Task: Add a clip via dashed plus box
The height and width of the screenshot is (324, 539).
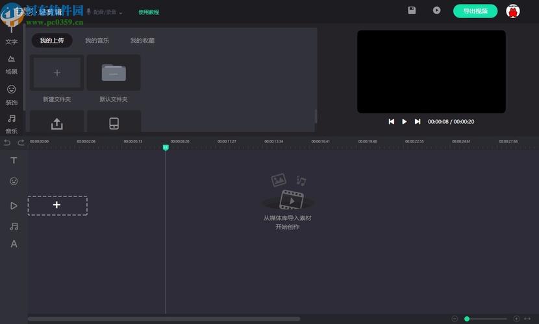Action: pos(57,205)
